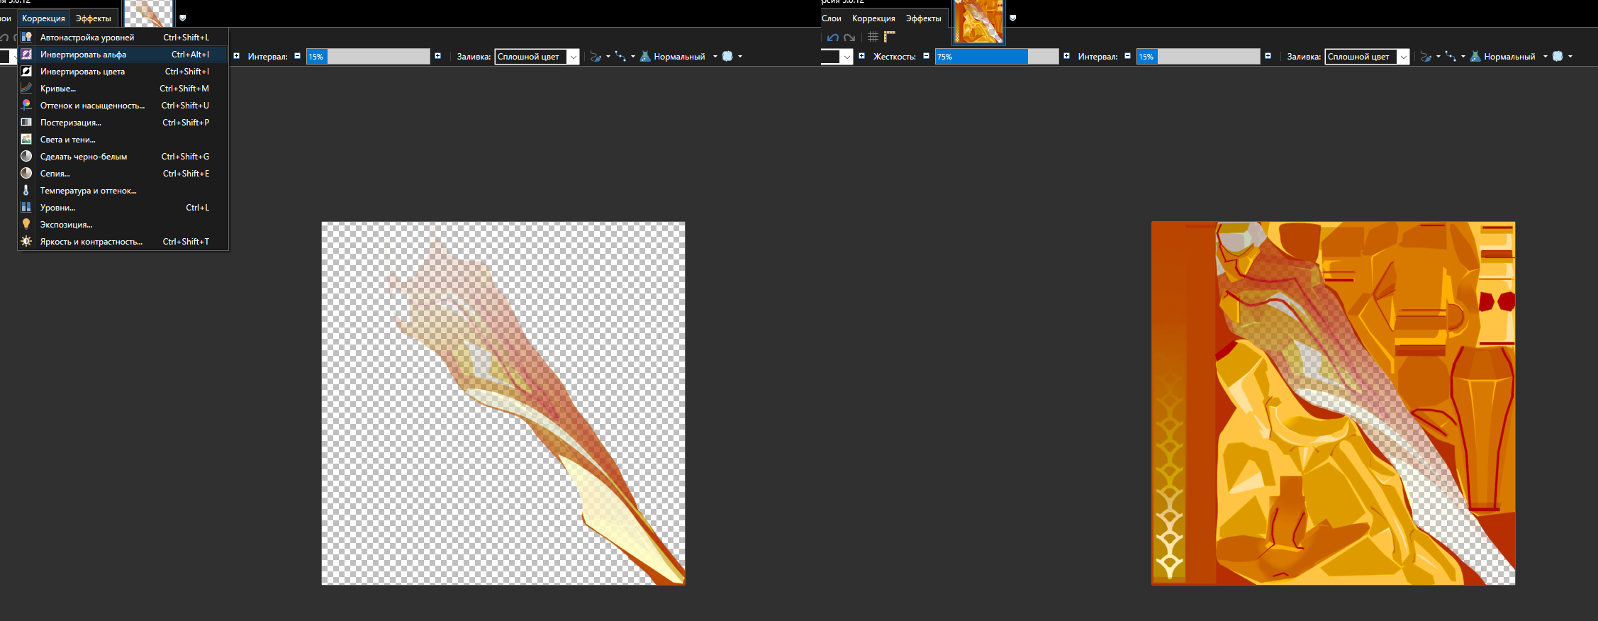Viewport: 1598px width, 621px height.
Task: Click thermometer icon for Температура и оттенок
Action: (x=26, y=190)
